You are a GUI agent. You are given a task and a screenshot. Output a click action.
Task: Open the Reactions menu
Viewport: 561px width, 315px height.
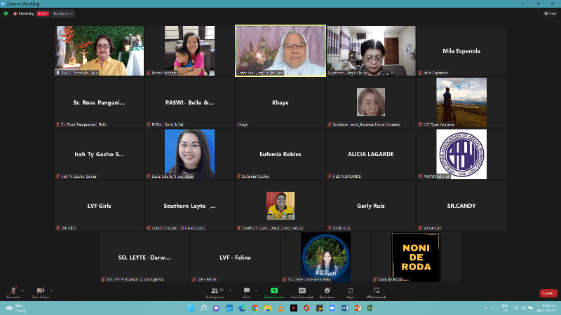coord(327,291)
